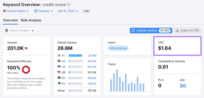The image size is (204, 98).
Task: Click the 201.0K AE volume value
Action: coord(92,61)
